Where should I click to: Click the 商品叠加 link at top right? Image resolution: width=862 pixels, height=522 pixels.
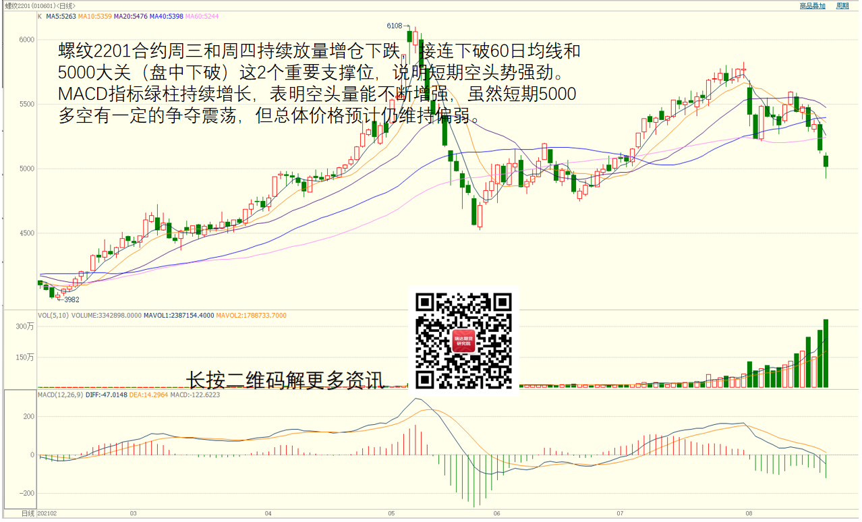click(x=812, y=5)
